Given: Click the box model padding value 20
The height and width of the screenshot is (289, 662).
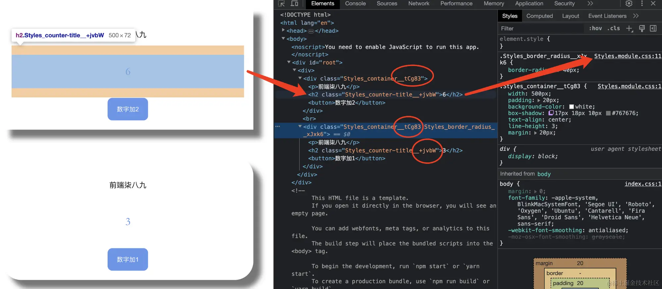Looking at the screenshot, I should [580, 283].
